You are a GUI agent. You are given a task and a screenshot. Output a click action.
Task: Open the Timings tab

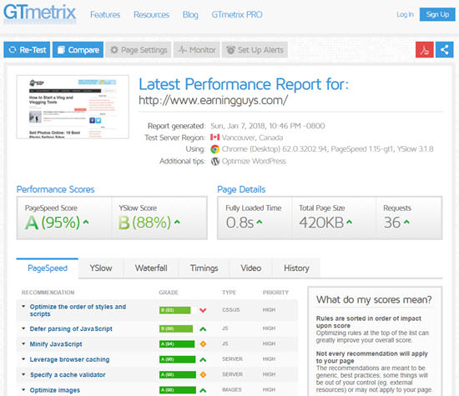point(204,268)
